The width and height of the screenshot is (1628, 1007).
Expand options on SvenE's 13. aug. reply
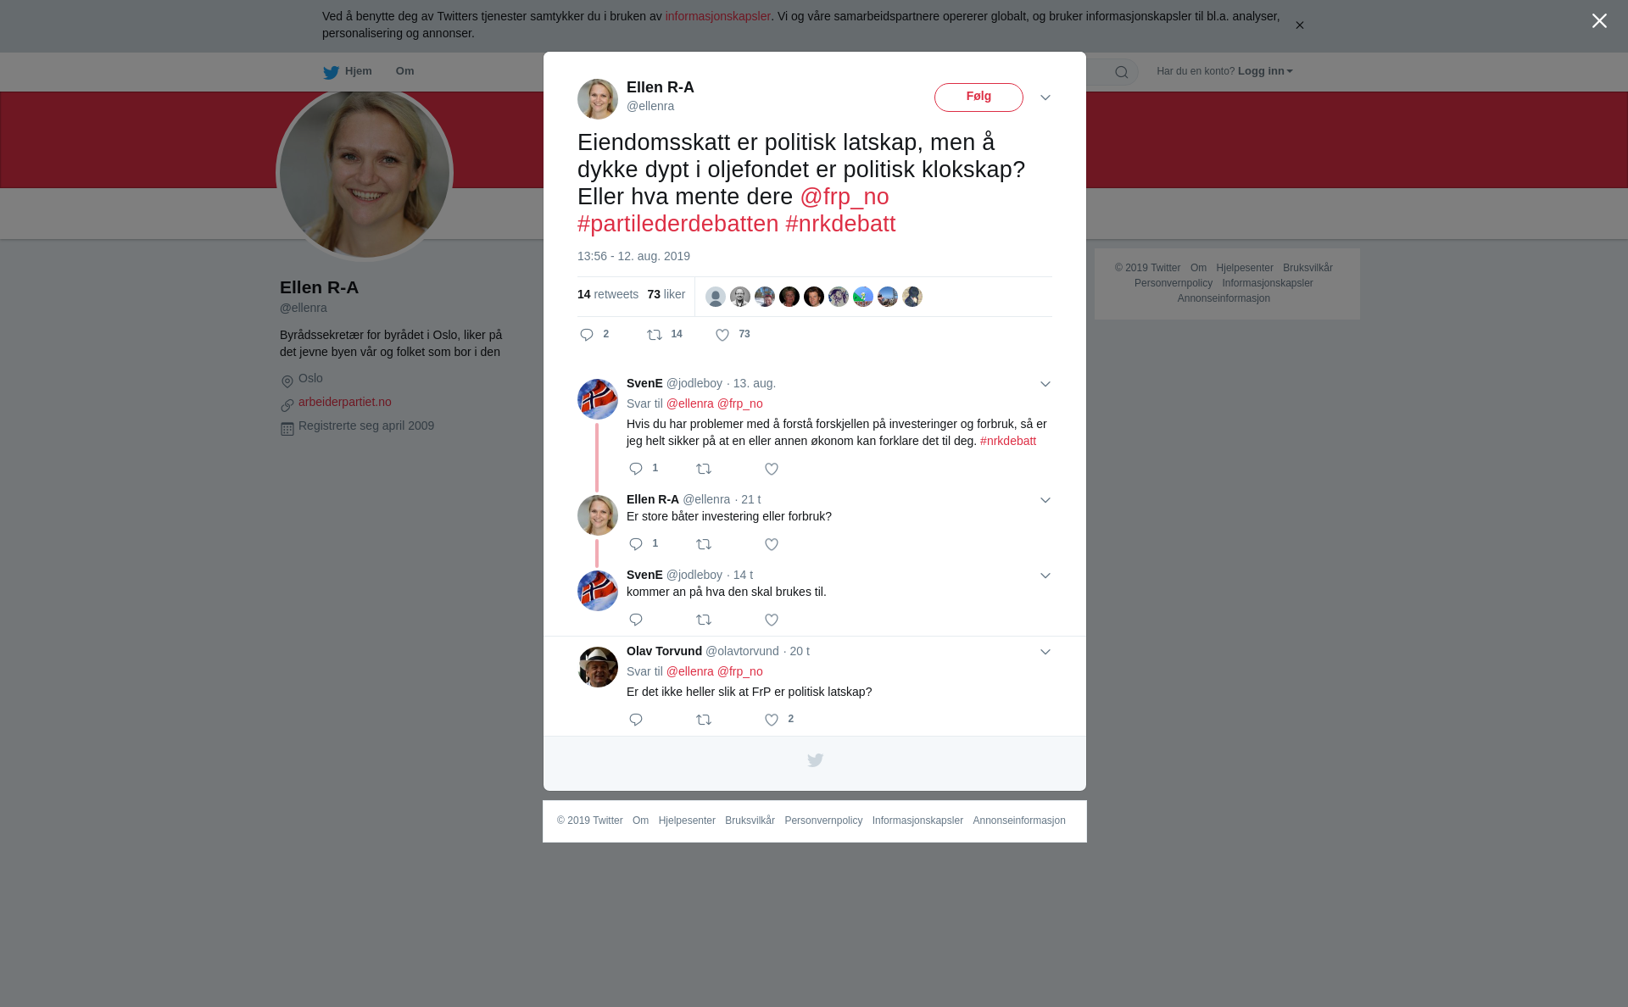(x=1045, y=385)
